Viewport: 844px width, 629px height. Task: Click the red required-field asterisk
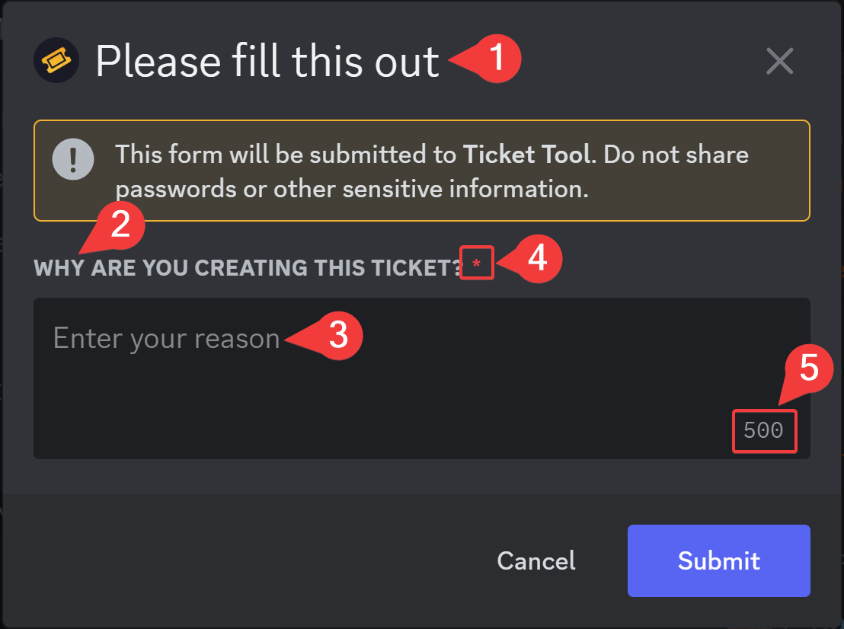(x=477, y=264)
